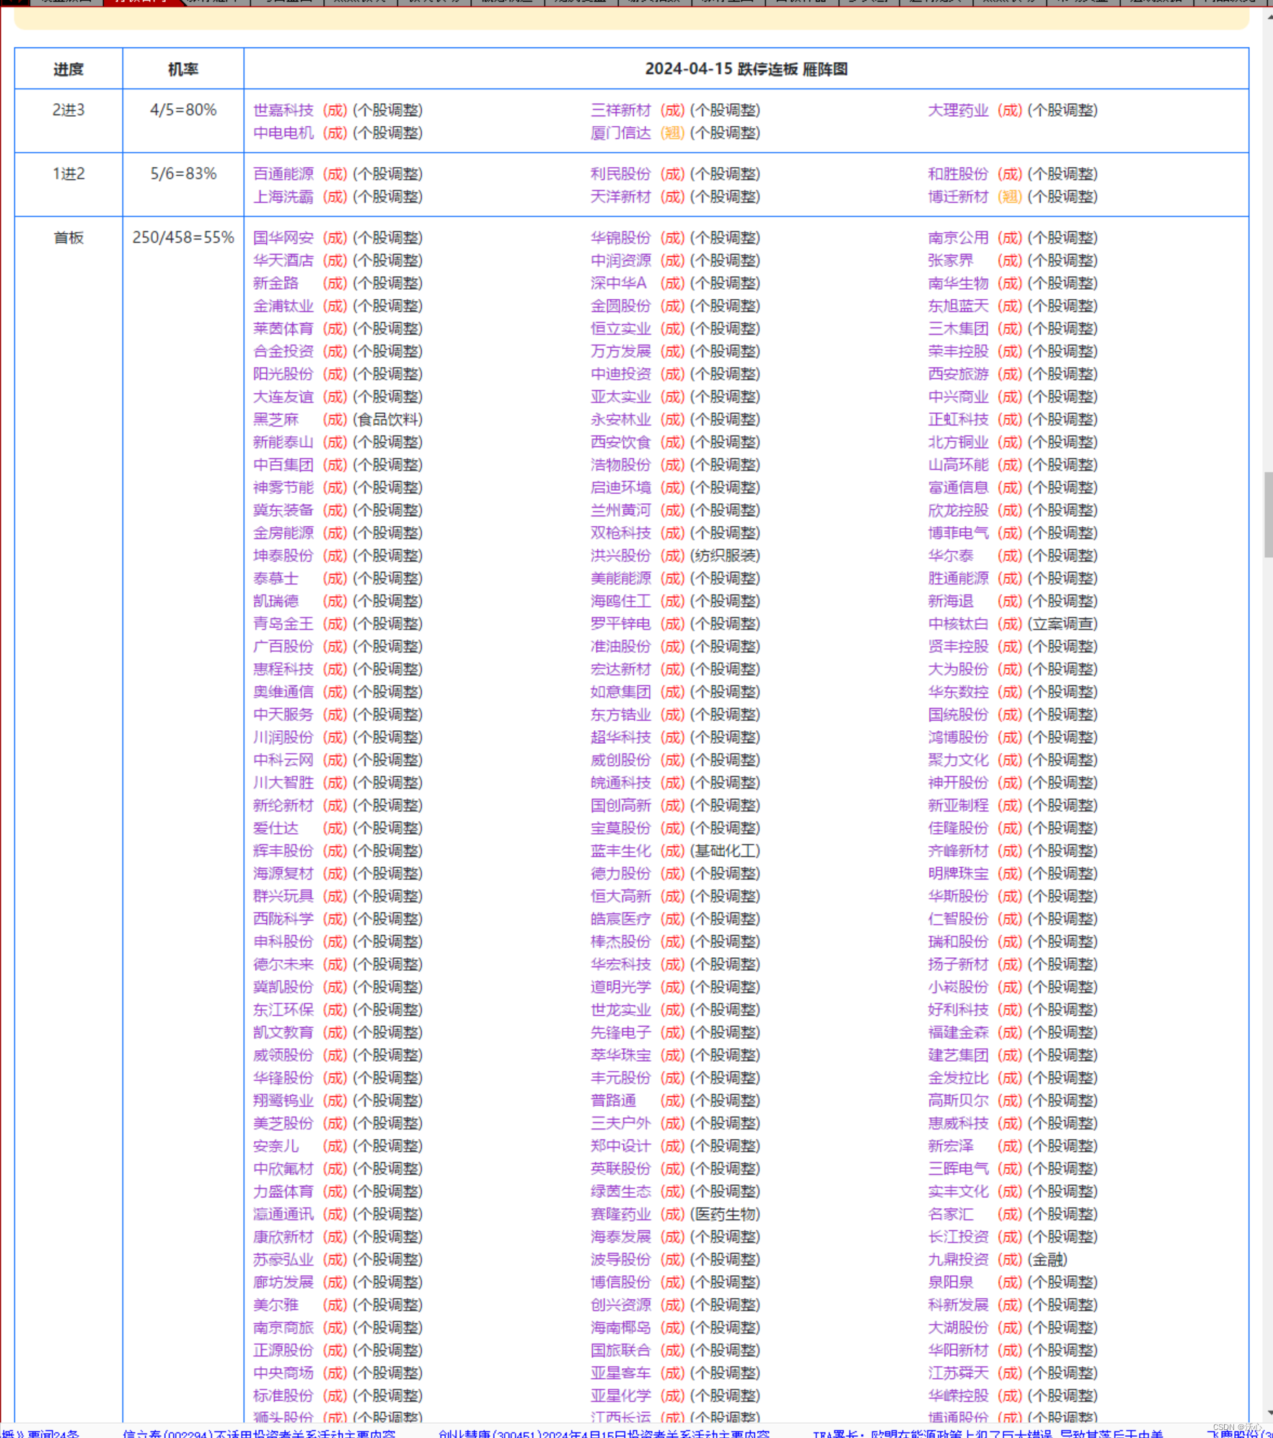Open 黑芝麻 stock page

(x=276, y=420)
